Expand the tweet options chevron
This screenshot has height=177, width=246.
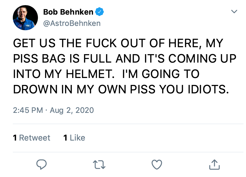(x=234, y=12)
